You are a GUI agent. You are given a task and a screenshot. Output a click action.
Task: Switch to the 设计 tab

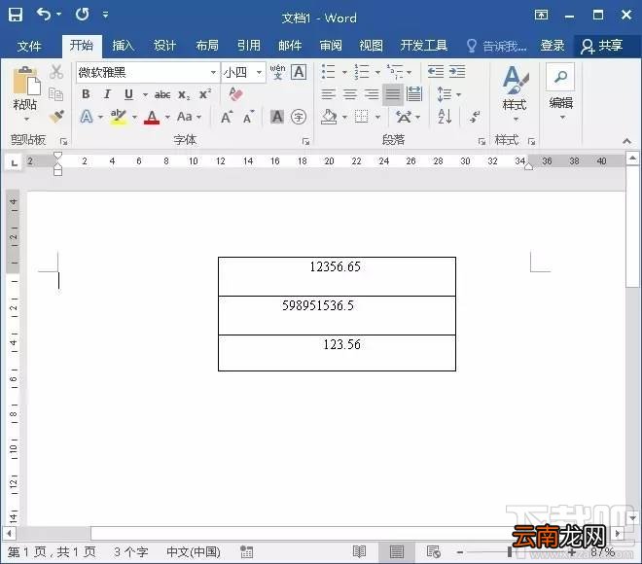point(164,46)
